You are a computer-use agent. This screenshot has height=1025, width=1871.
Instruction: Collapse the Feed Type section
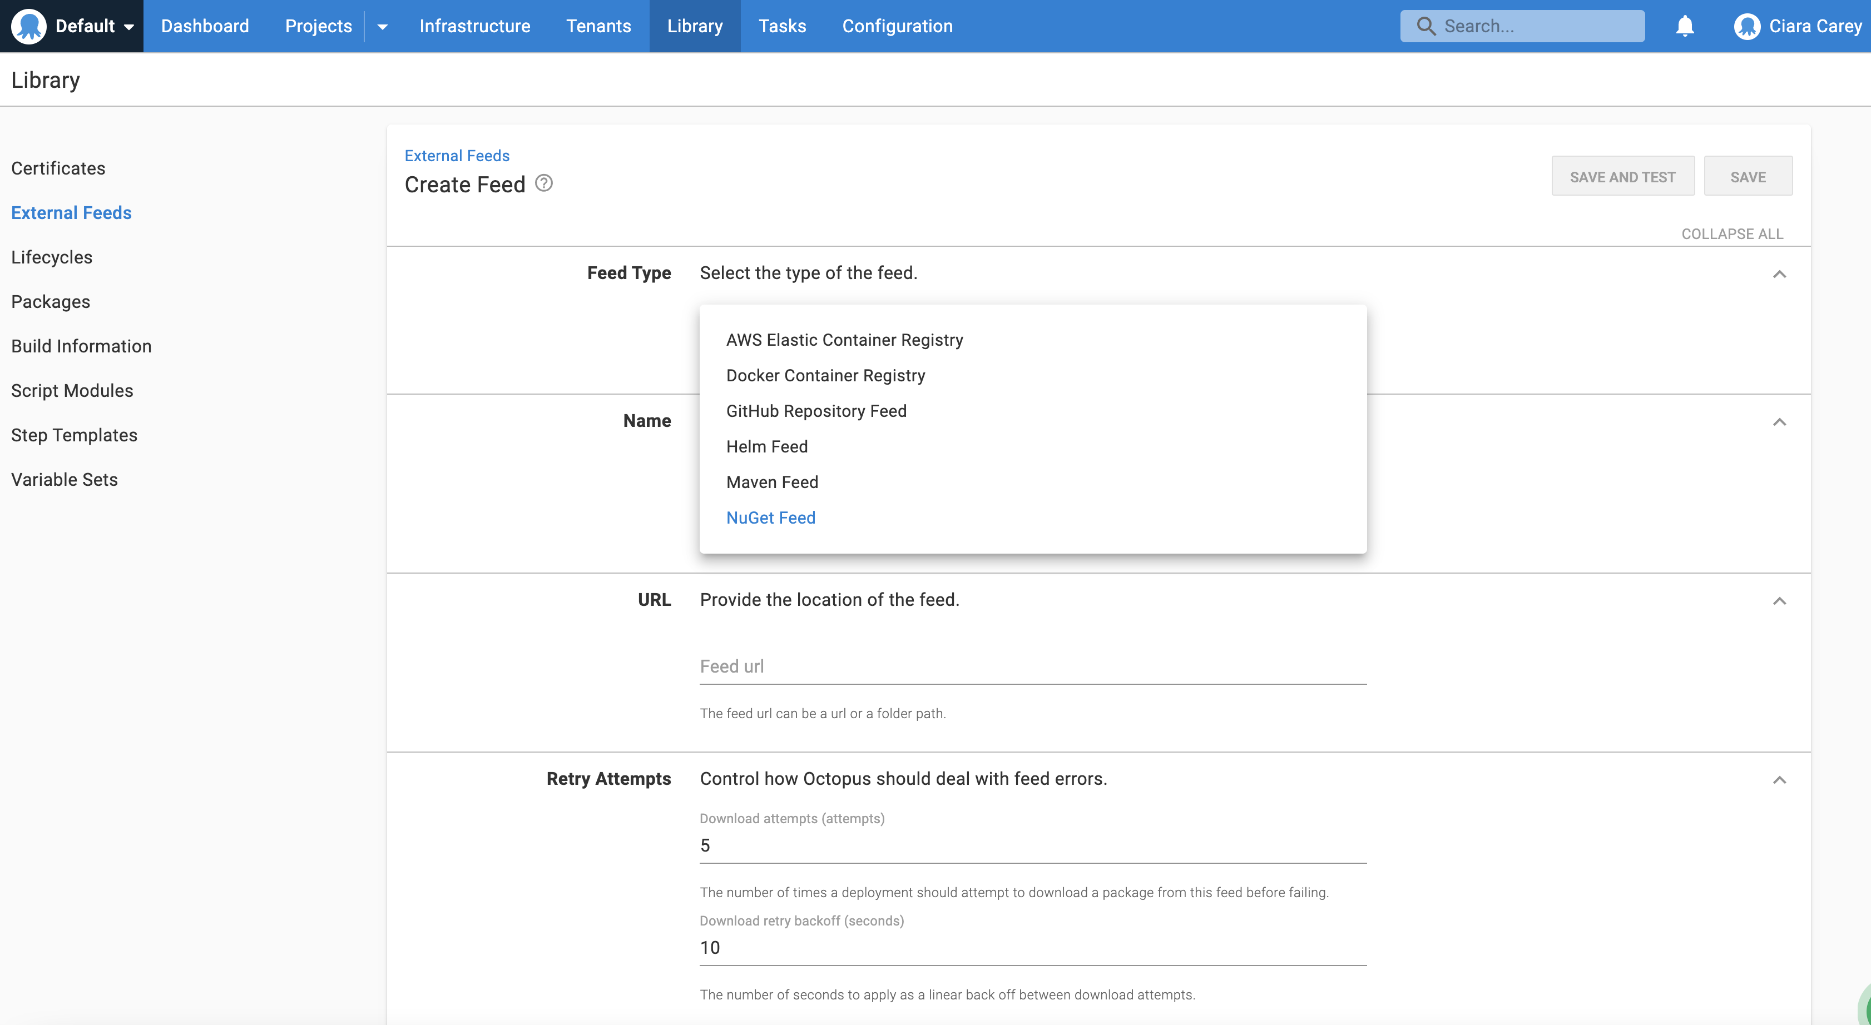[x=1779, y=273]
